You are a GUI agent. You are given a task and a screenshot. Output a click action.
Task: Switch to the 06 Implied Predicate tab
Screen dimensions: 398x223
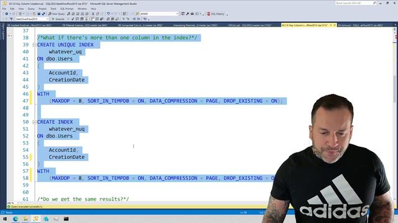click(x=29, y=25)
